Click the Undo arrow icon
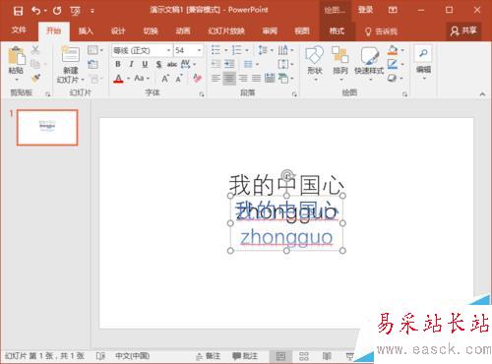Image resolution: width=492 pixels, height=364 pixels. (x=36, y=11)
